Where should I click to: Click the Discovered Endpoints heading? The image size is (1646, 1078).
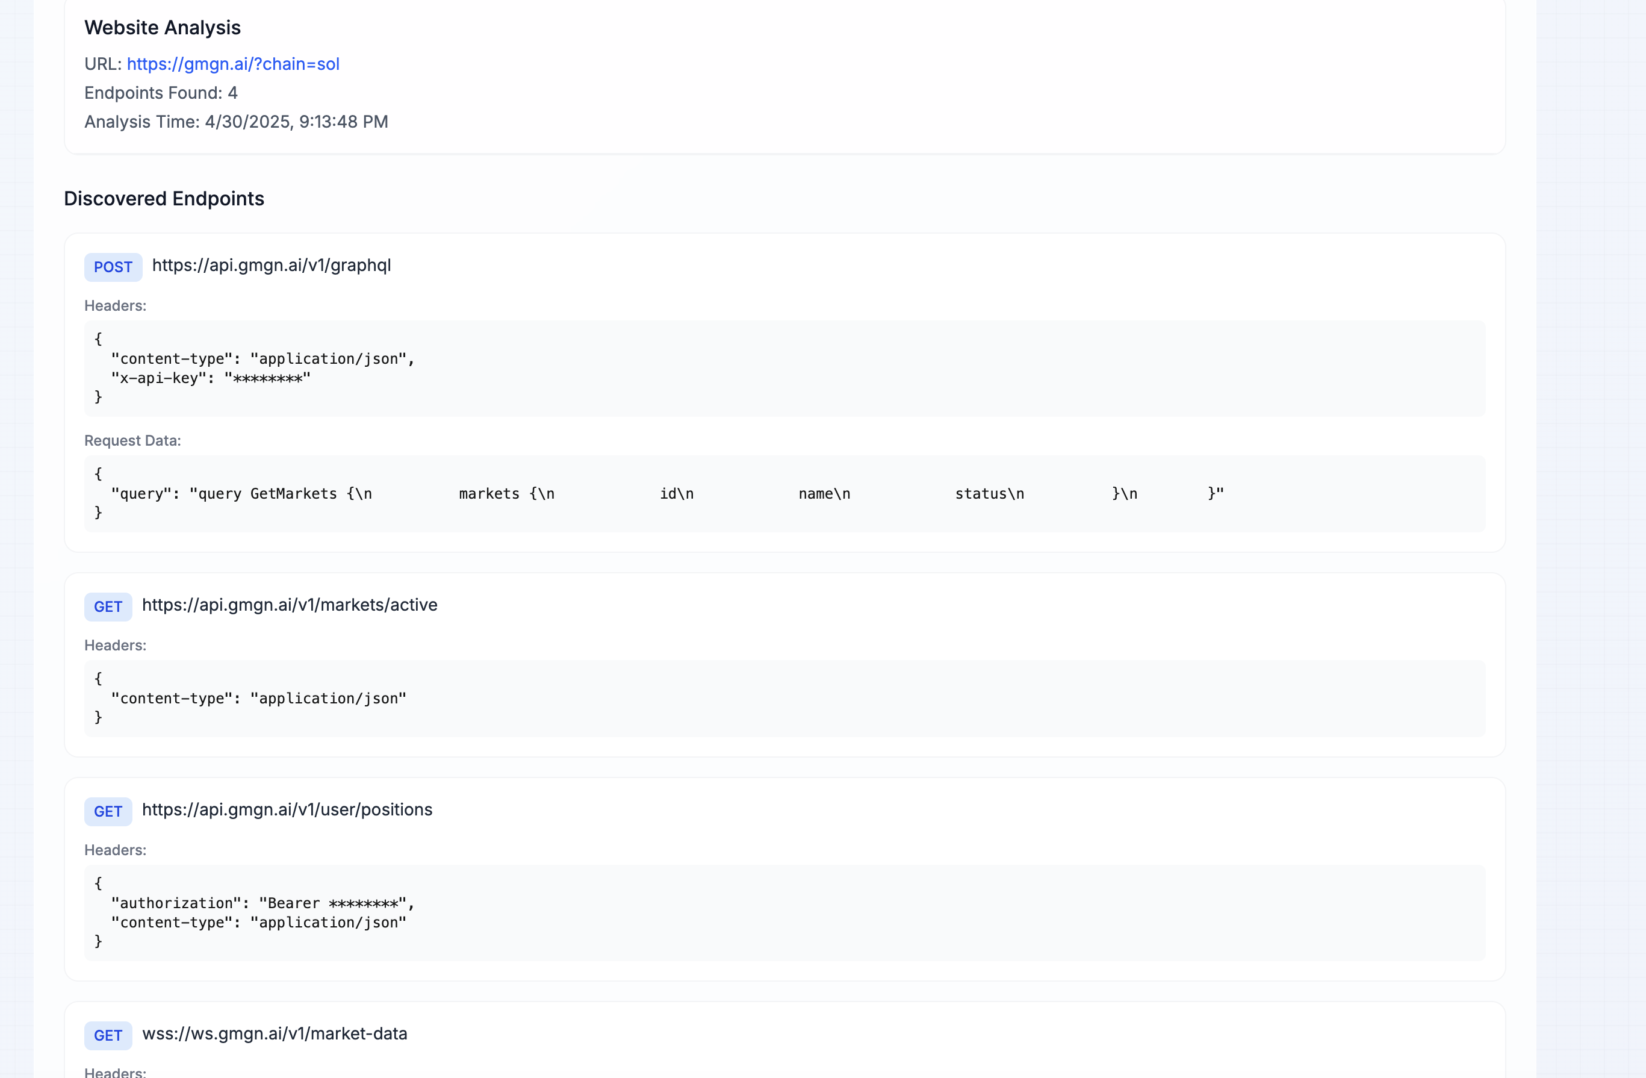tap(164, 199)
